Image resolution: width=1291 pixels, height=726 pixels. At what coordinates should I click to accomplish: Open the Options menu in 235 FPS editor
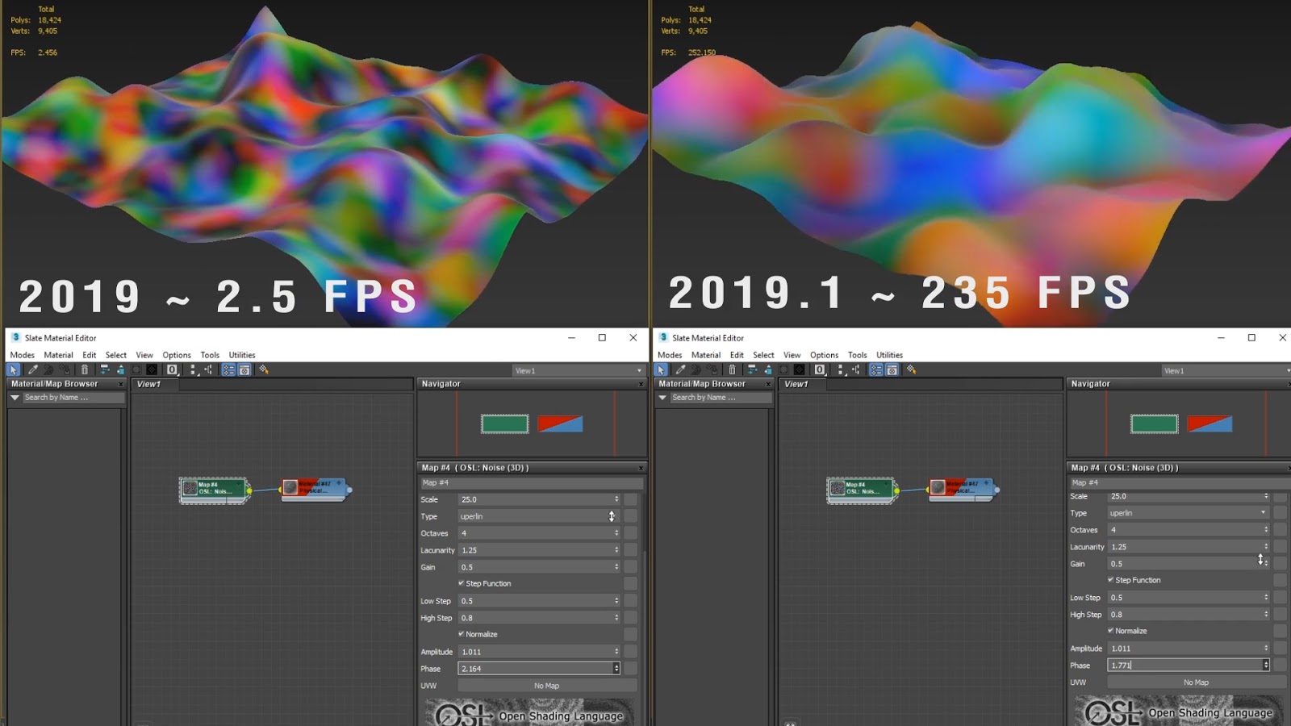click(x=825, y=355)
